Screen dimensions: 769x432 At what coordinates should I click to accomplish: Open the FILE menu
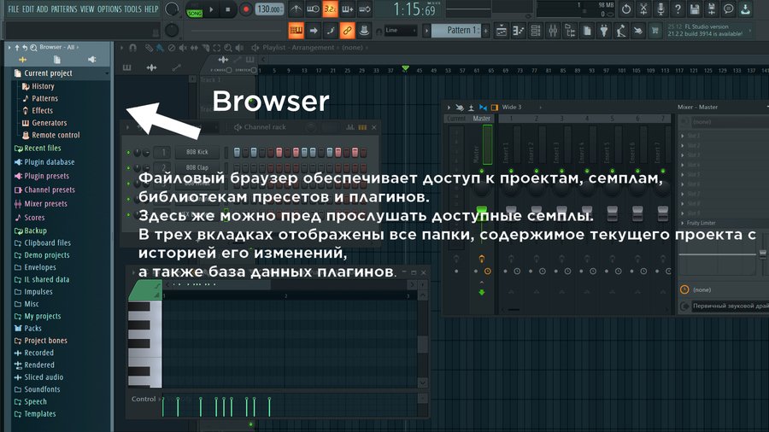point(13,9)
